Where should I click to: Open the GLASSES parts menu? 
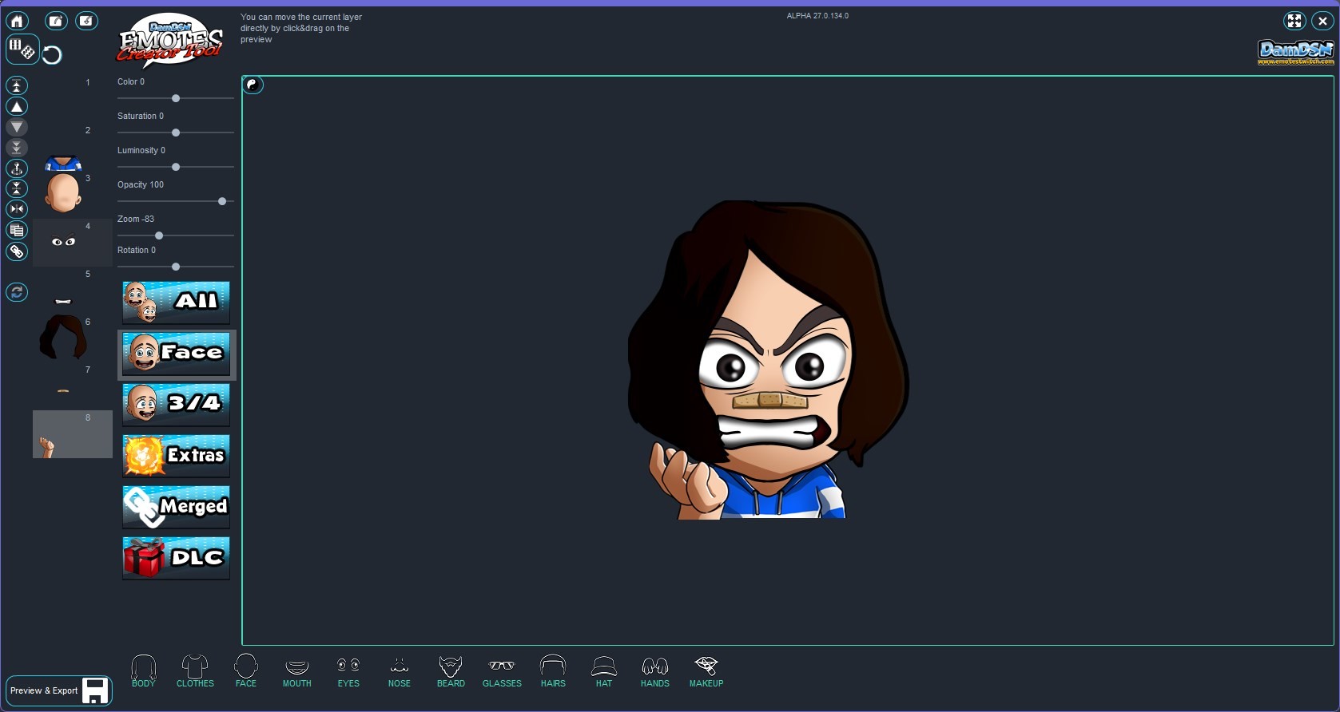click(502, 670)
